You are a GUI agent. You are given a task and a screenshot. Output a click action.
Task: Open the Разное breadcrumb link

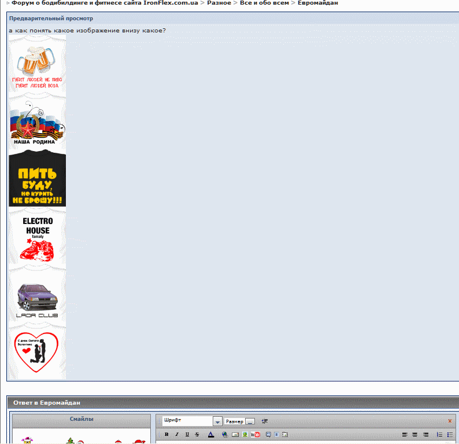[219, 3]
